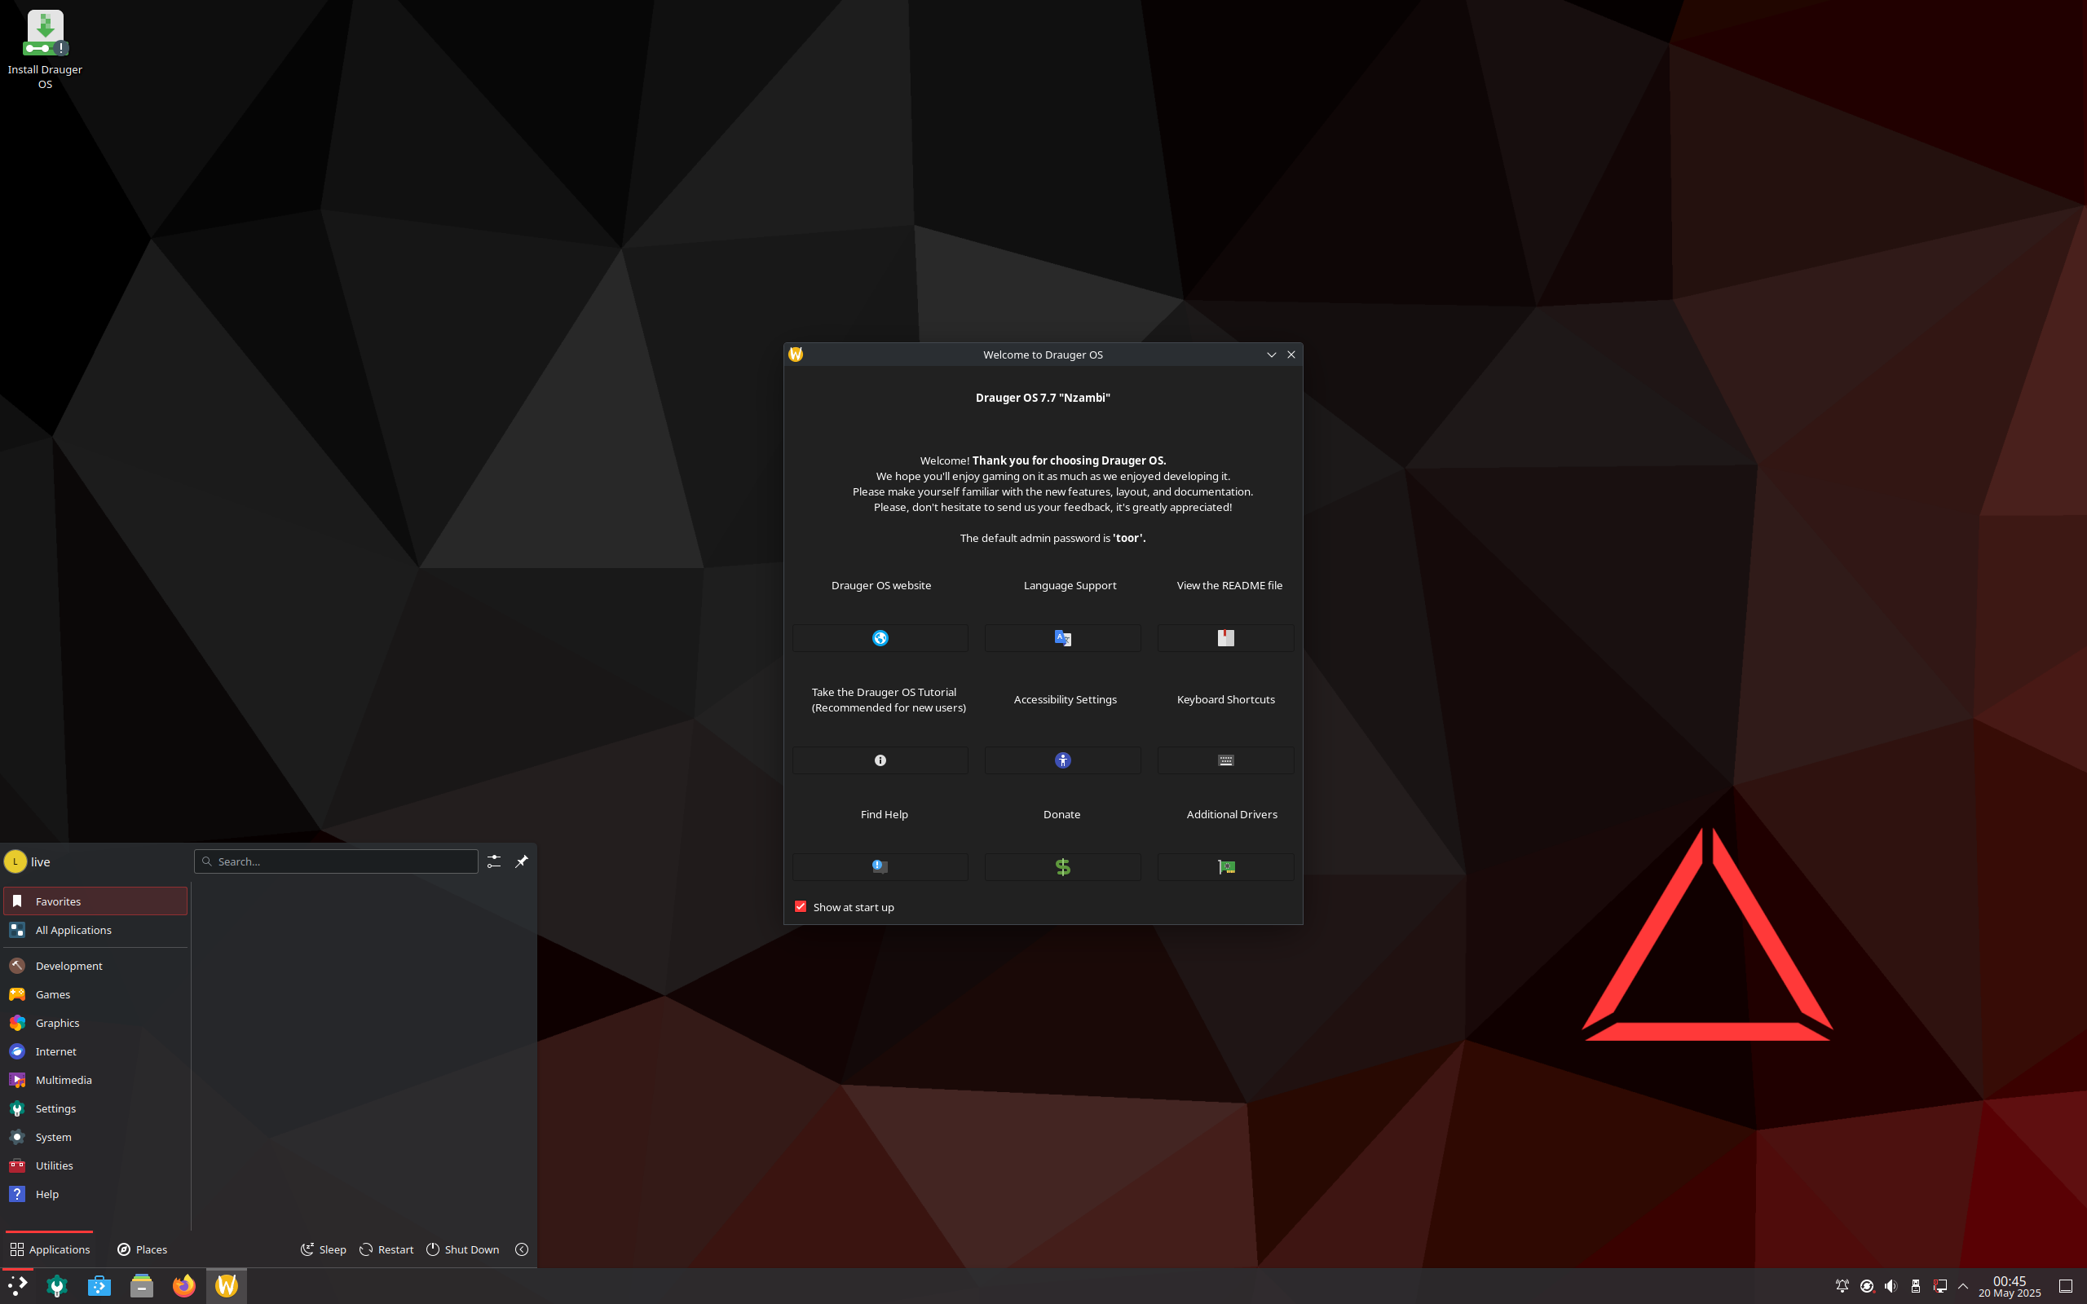Image resolution: width=2087 pixels, height=1304 pixels.
Task: Click the Keyboard Shortcuts keyboard icon
Action: (1225, 760)
